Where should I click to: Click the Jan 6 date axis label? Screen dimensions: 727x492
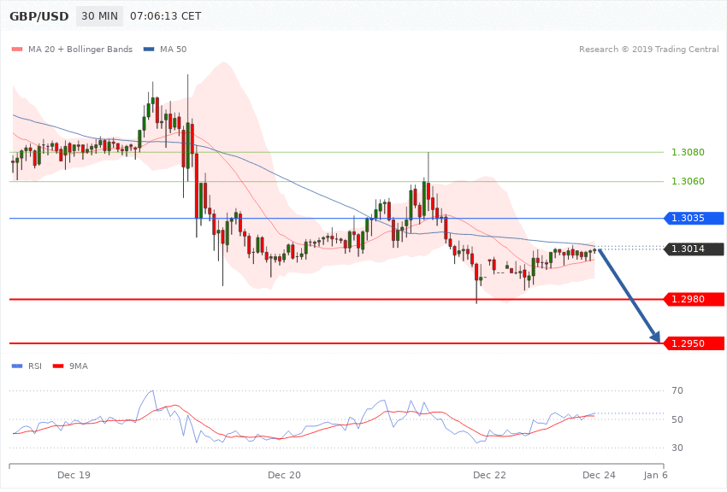point(655,475)
